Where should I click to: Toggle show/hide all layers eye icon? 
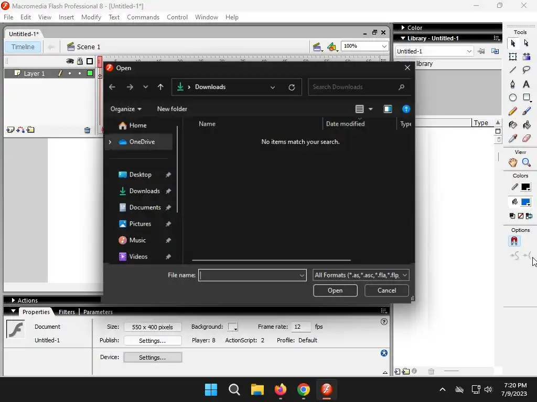[x=70, y=61]
